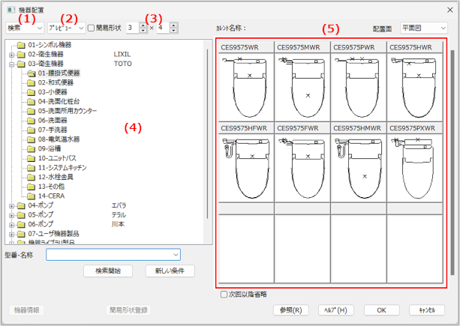Open the 配置面 平面図 dropdown

(424, 28)
